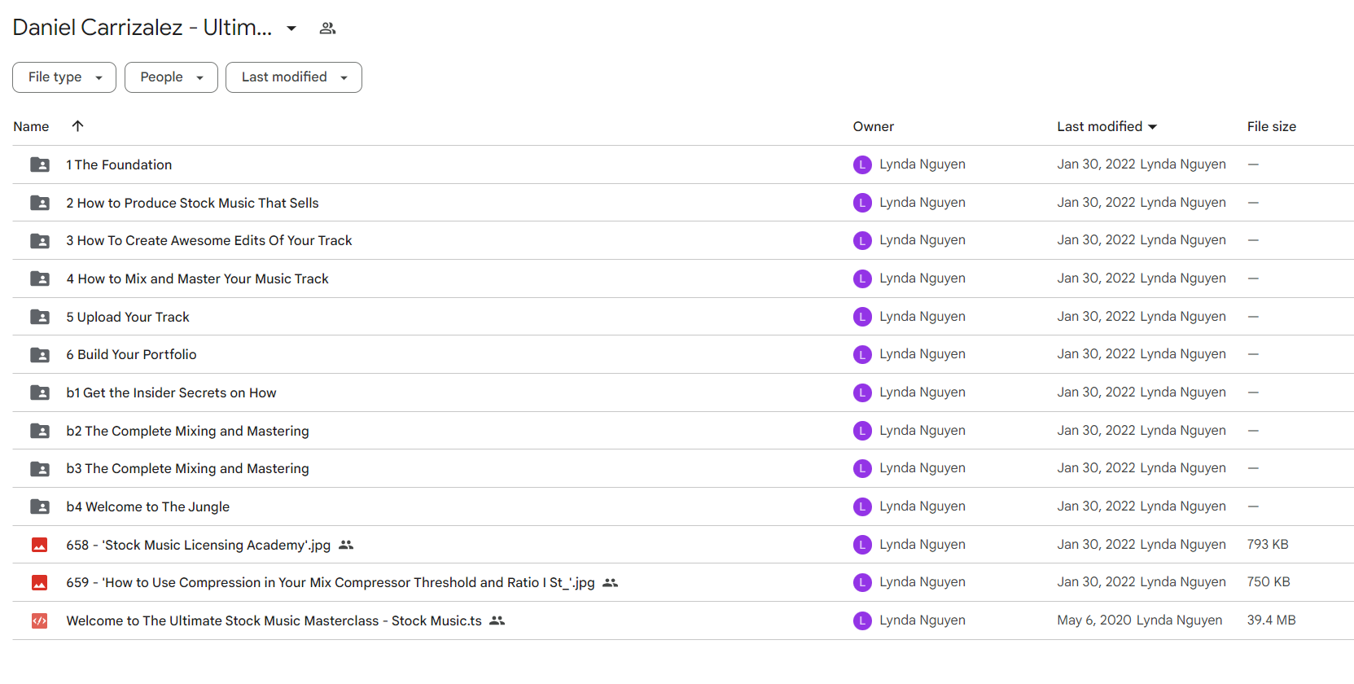The image size is (1354, 684).
Task: Click owner avatar in 'b4 Welcome to The Jungle' row
Action: (862, 506)
